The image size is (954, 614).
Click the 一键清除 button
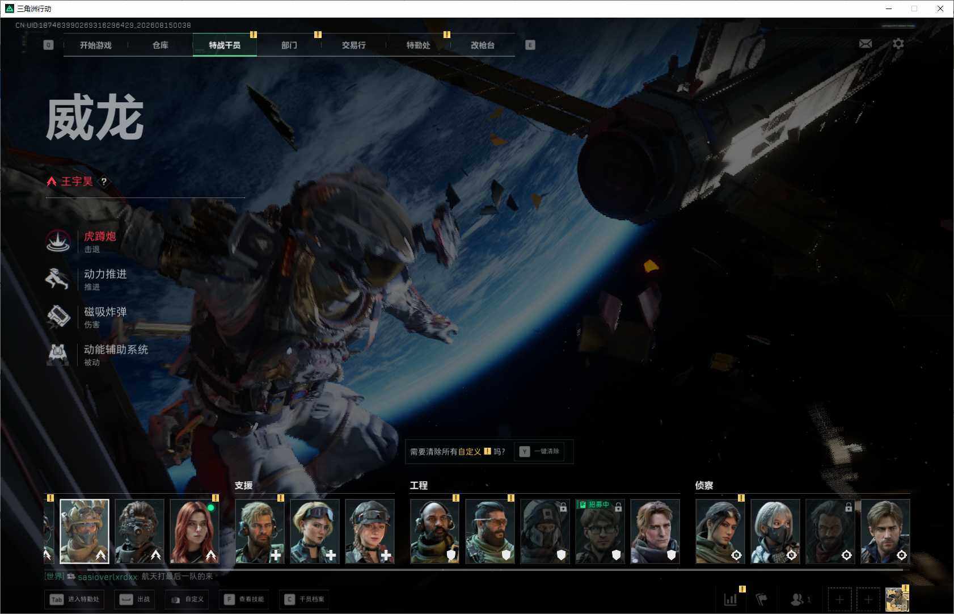[x=539, y=452]
